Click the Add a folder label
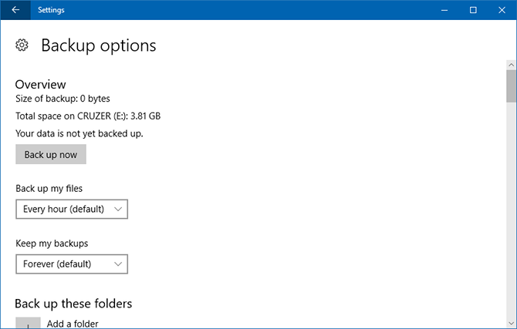The height and width of the screenshot is (329, 517). pyautogui.click(x=73, y=324)
